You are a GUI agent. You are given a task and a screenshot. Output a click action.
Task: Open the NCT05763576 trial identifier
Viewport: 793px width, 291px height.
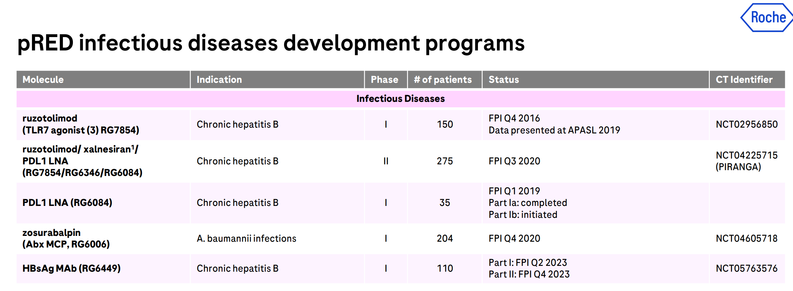[x=747, y=268]
